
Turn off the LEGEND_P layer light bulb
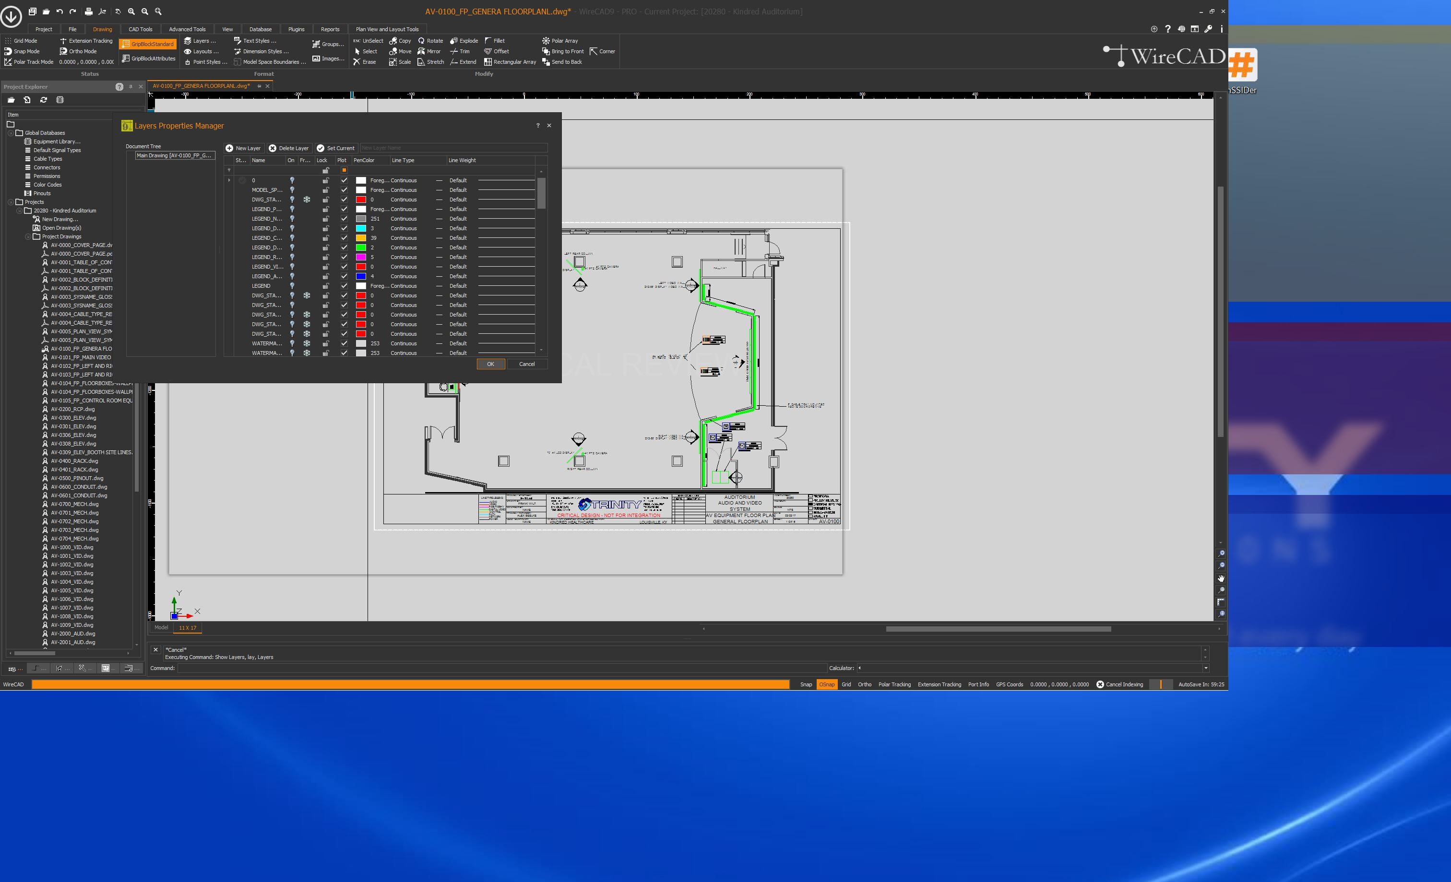coord(292,209)
